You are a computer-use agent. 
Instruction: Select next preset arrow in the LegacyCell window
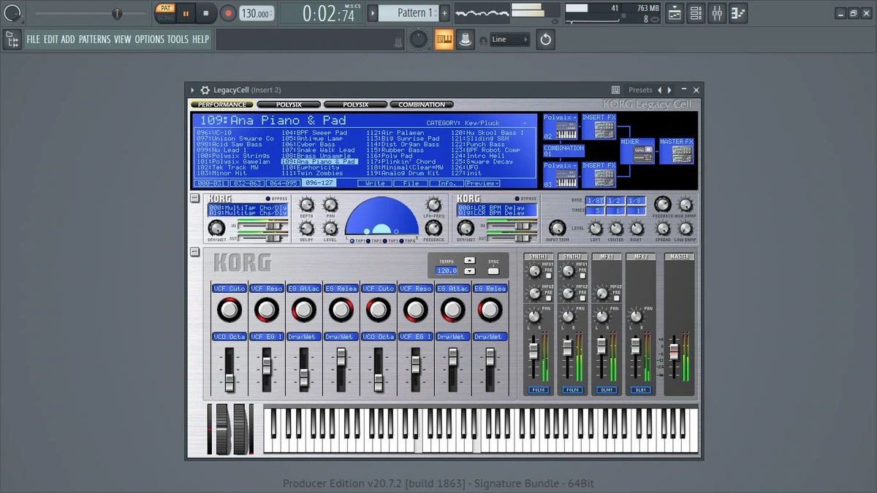click(669, 90)
